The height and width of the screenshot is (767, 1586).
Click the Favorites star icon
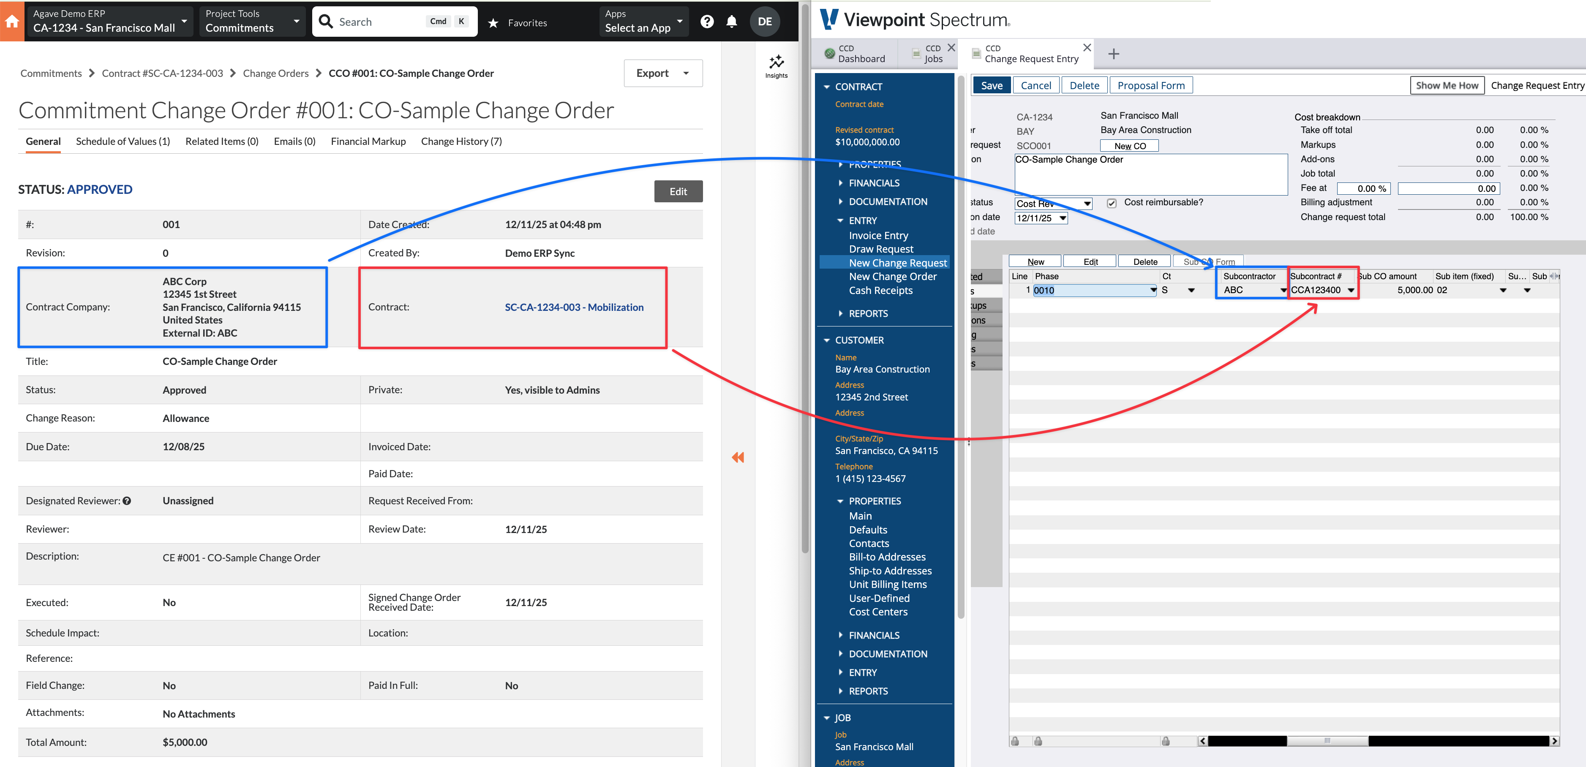(493, 23)
